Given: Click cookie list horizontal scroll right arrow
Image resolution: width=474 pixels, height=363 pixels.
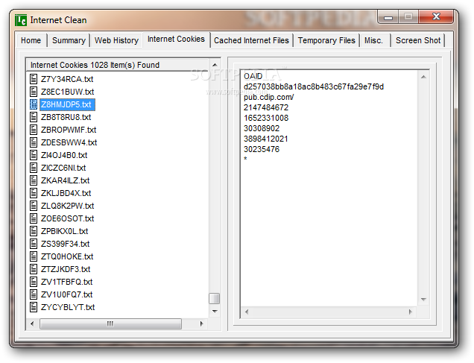Looking at the screenshot, I should point(201,324).
